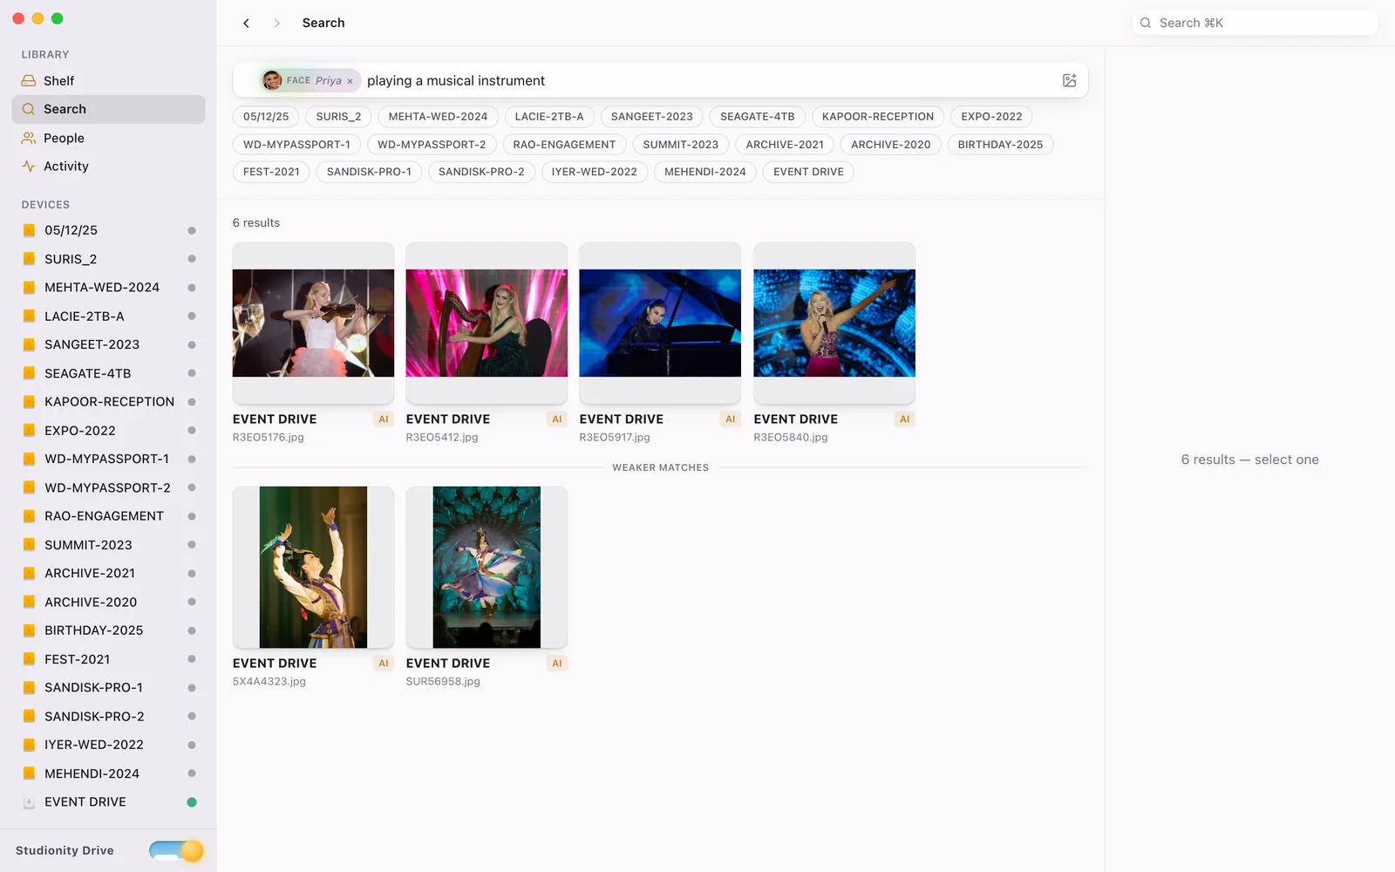Click the AI badge on R3EO5176.jpg
This screenshot has width=1395, height=872.
384,419
